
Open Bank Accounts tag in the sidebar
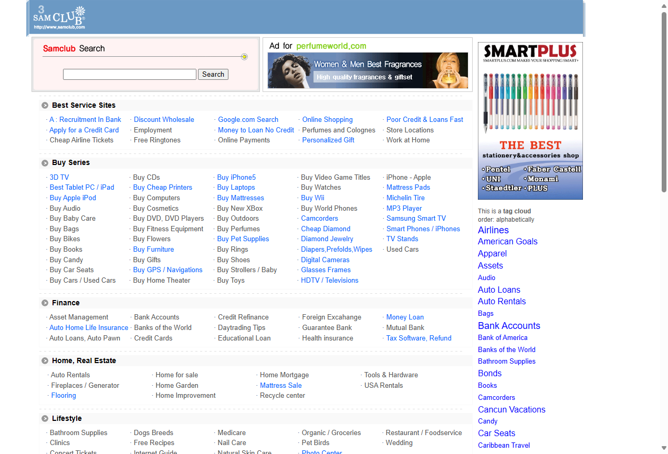509,326
